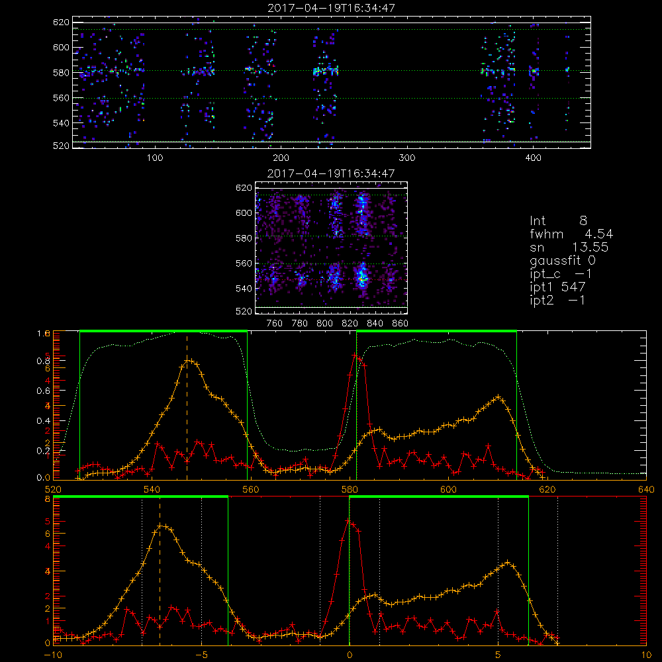Click x-axis label 400 of top image
Image resolution: width=662 pixels, height=662 pixels.
[x=533, y=158]
